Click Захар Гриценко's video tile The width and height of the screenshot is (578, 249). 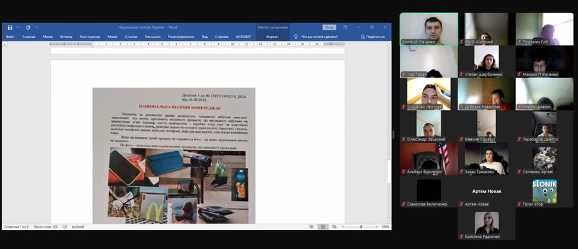pos(487,159)
